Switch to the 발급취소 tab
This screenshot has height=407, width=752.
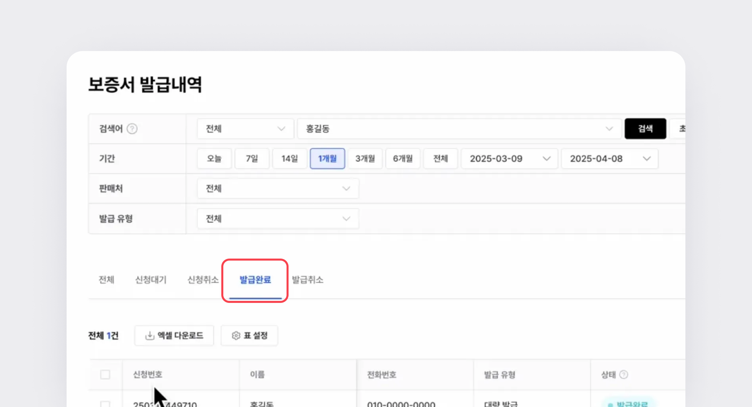click(x=307, y=280)
